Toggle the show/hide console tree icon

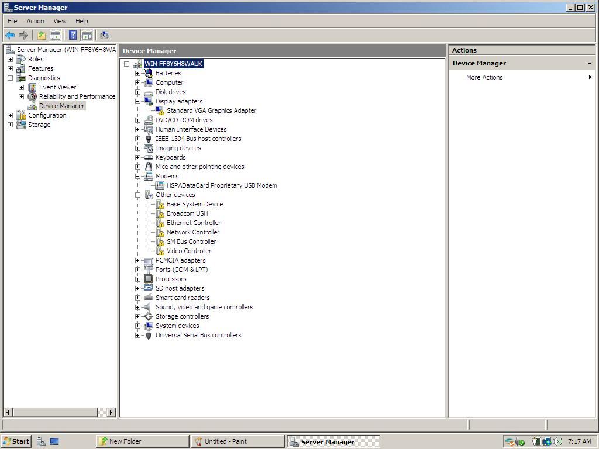coord(56,36)
